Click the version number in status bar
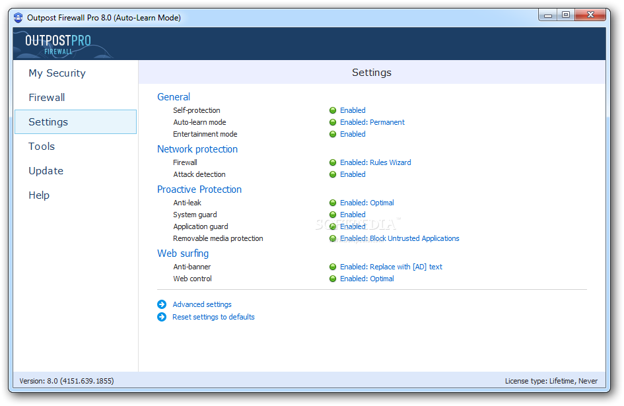Screen dimensions: 624x406 click(x=67, y=381)
